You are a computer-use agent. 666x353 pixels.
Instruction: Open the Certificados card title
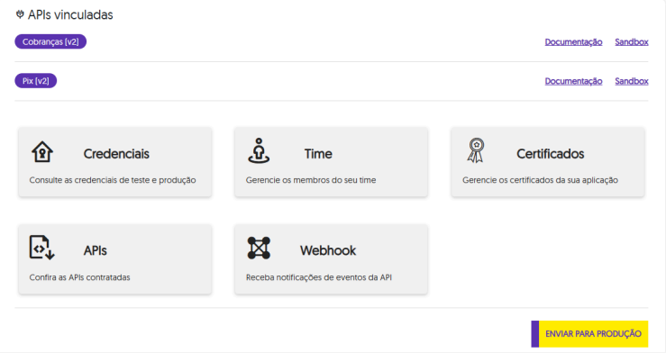pyautogui.click(x=550, y=154)
